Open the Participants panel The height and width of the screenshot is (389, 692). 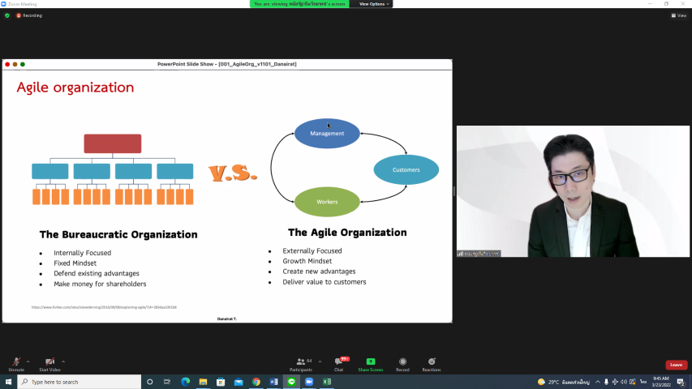[x=301, y=363]
